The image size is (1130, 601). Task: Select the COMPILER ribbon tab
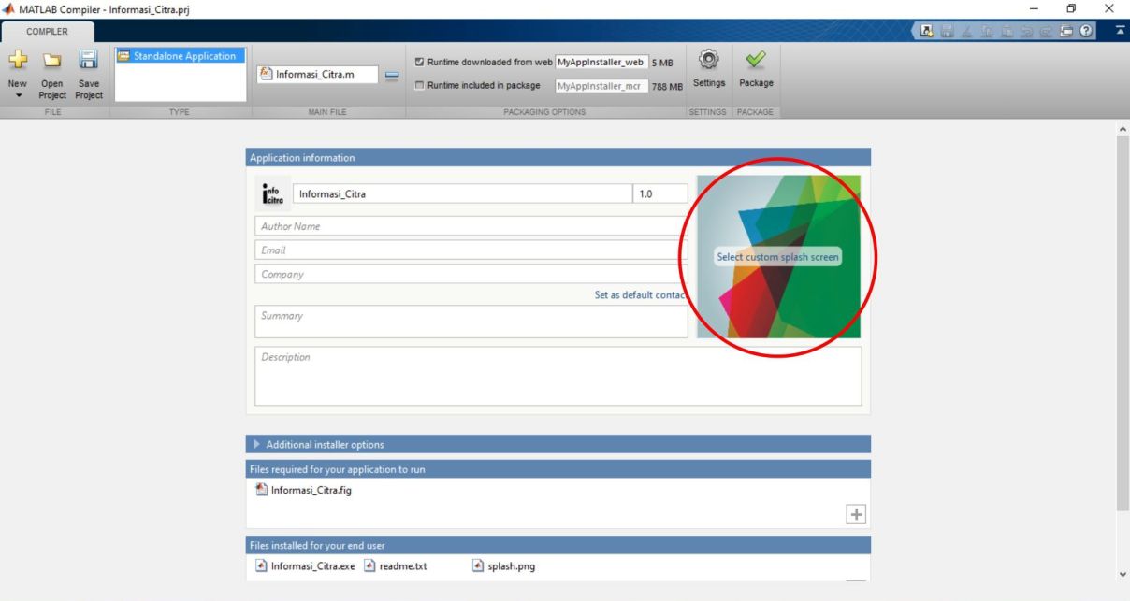[x=45, y=31]
